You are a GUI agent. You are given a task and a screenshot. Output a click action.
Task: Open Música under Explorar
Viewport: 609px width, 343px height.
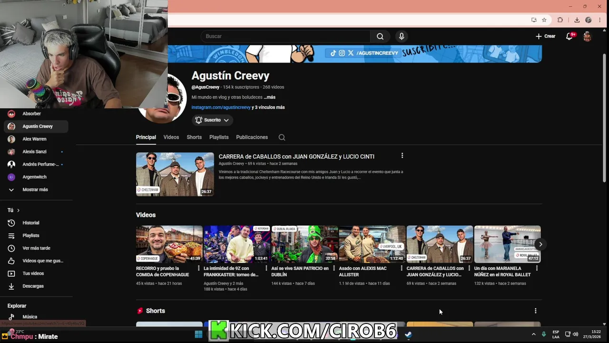36,317
